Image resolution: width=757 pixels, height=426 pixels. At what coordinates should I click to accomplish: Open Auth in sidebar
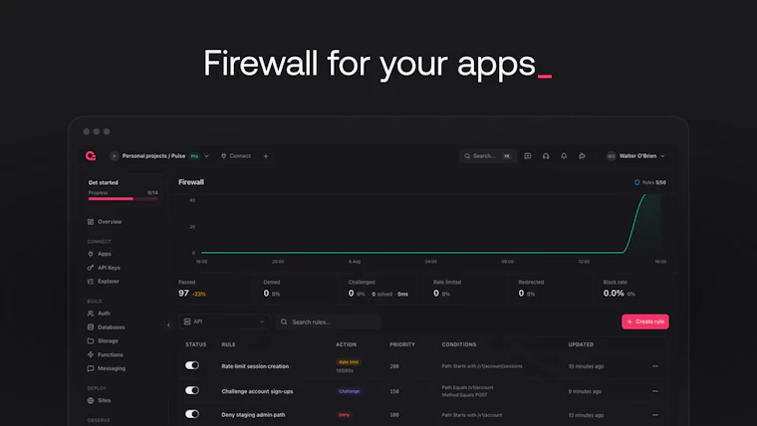point(99,314)
